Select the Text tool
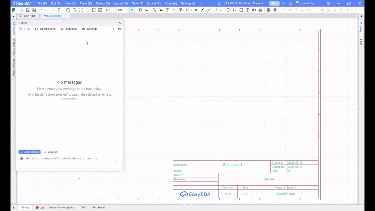 (247, 10)
